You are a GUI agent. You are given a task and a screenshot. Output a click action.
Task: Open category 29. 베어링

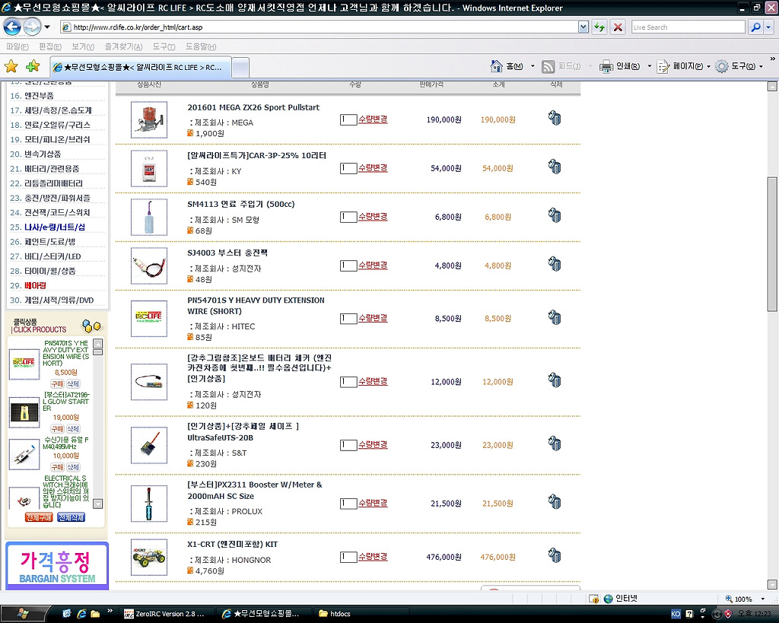coord(28,286)
